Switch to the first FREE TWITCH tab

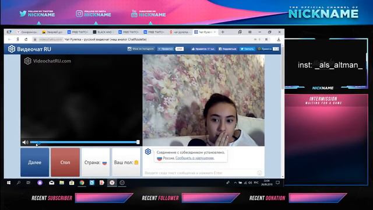78,32
